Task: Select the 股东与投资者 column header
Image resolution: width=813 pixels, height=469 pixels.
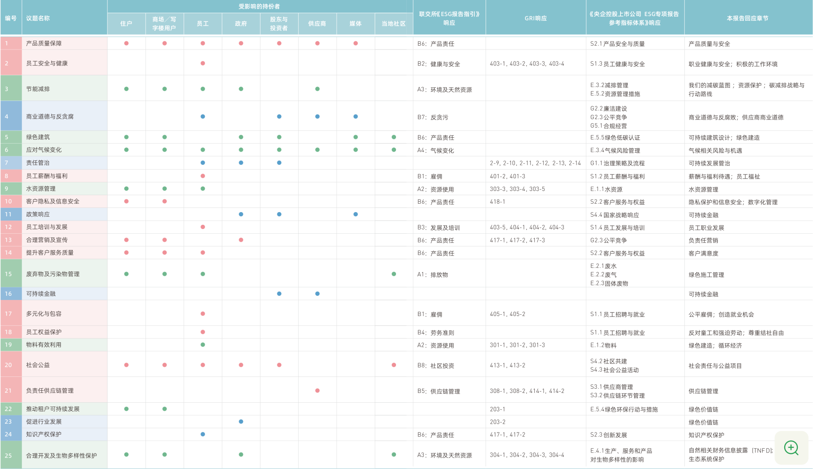Action: coord(279,24)
